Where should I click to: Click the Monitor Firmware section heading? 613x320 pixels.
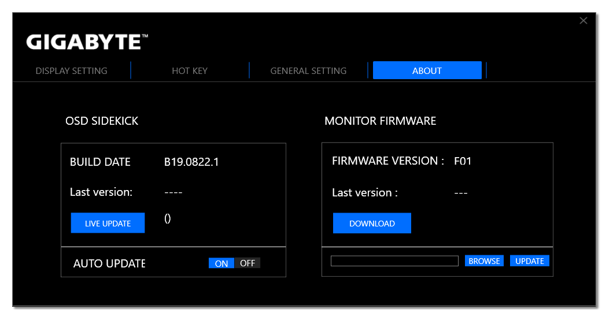(380, 121)
